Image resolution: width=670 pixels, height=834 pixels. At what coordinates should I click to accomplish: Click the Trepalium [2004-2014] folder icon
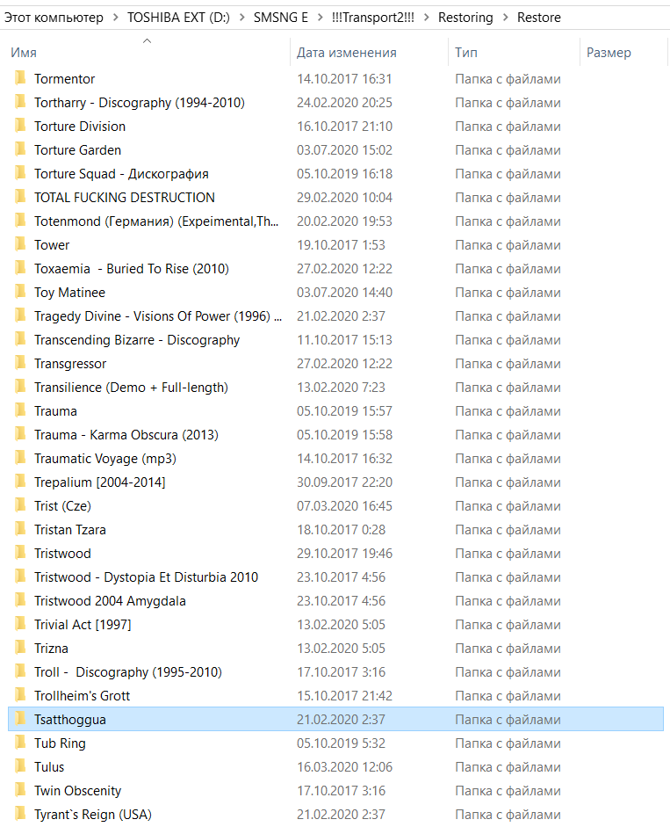coord(20,482)
